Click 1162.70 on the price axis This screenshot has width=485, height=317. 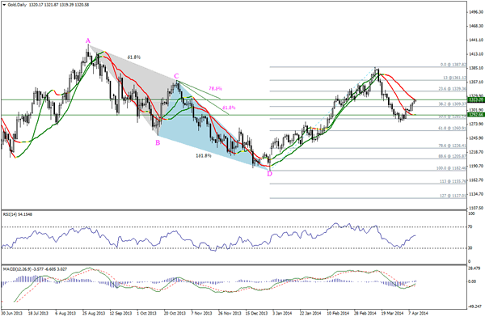click(476, 180)
